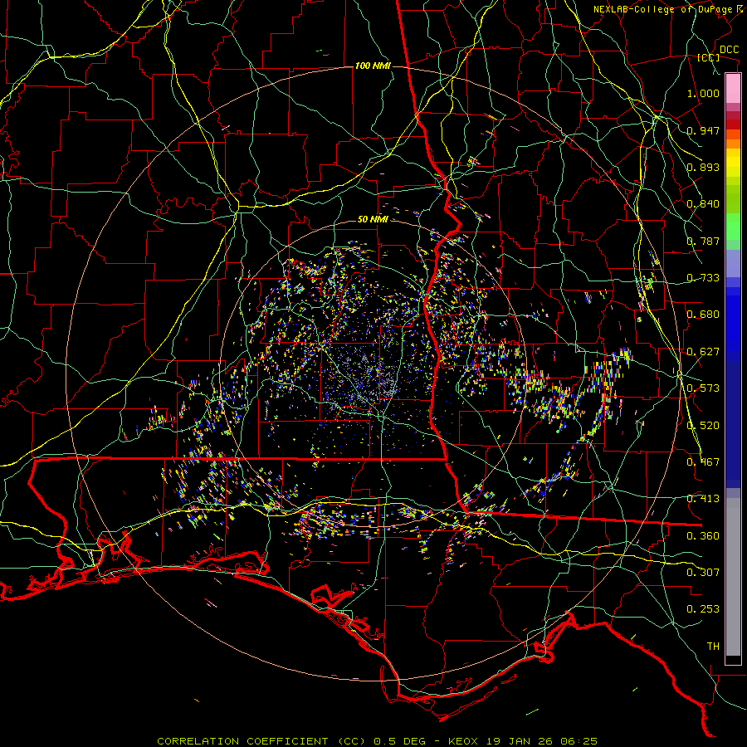Click the 0.627 legend value
The image size is (747, 747).
tap(703, 352)
